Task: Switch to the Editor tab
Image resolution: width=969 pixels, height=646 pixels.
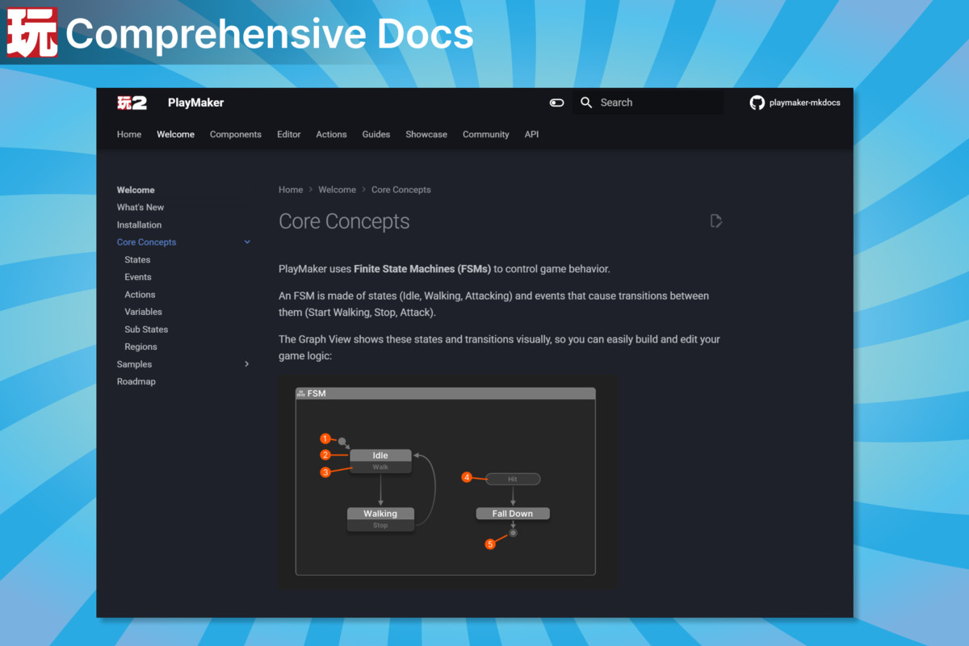Action: point(288,134)
